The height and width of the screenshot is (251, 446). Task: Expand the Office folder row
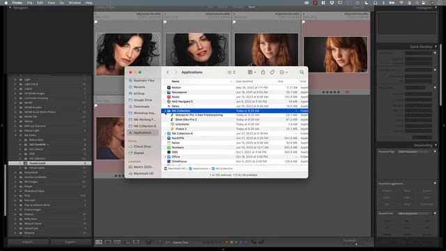(165, 157)
